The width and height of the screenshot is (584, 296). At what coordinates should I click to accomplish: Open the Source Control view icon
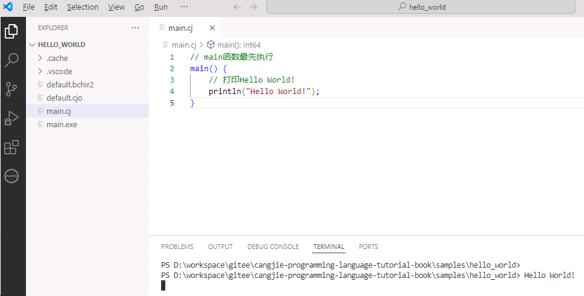coord(11,89)
